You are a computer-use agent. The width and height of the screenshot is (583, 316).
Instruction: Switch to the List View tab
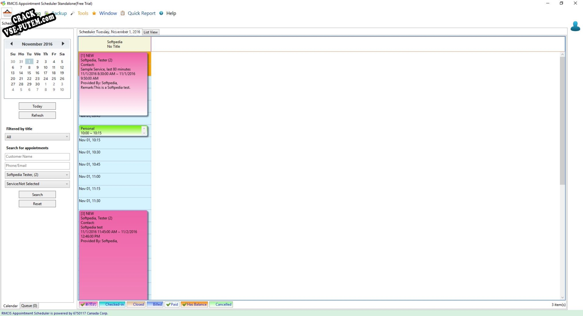(151, 32)
